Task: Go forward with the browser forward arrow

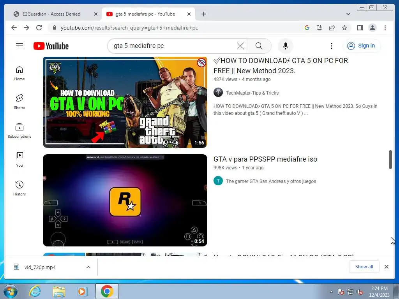Action: coord(26,28)
